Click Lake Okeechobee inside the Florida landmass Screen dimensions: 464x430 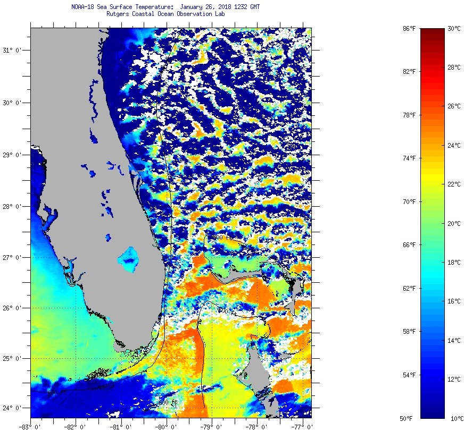129,258
